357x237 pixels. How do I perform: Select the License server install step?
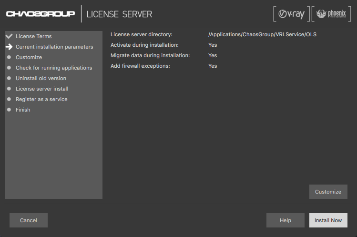click(x=41, y=89)
